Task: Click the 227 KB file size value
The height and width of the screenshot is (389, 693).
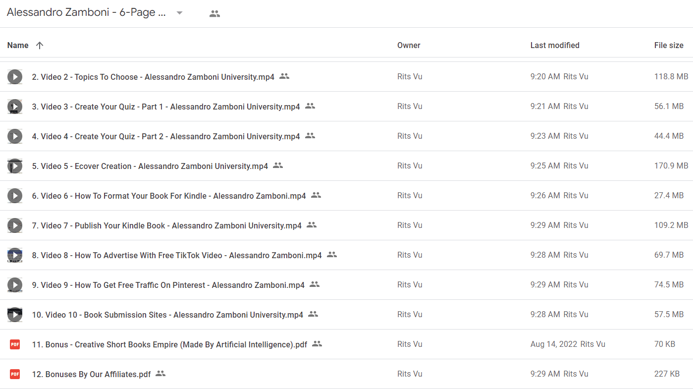Action: click(x=667, y=374)
